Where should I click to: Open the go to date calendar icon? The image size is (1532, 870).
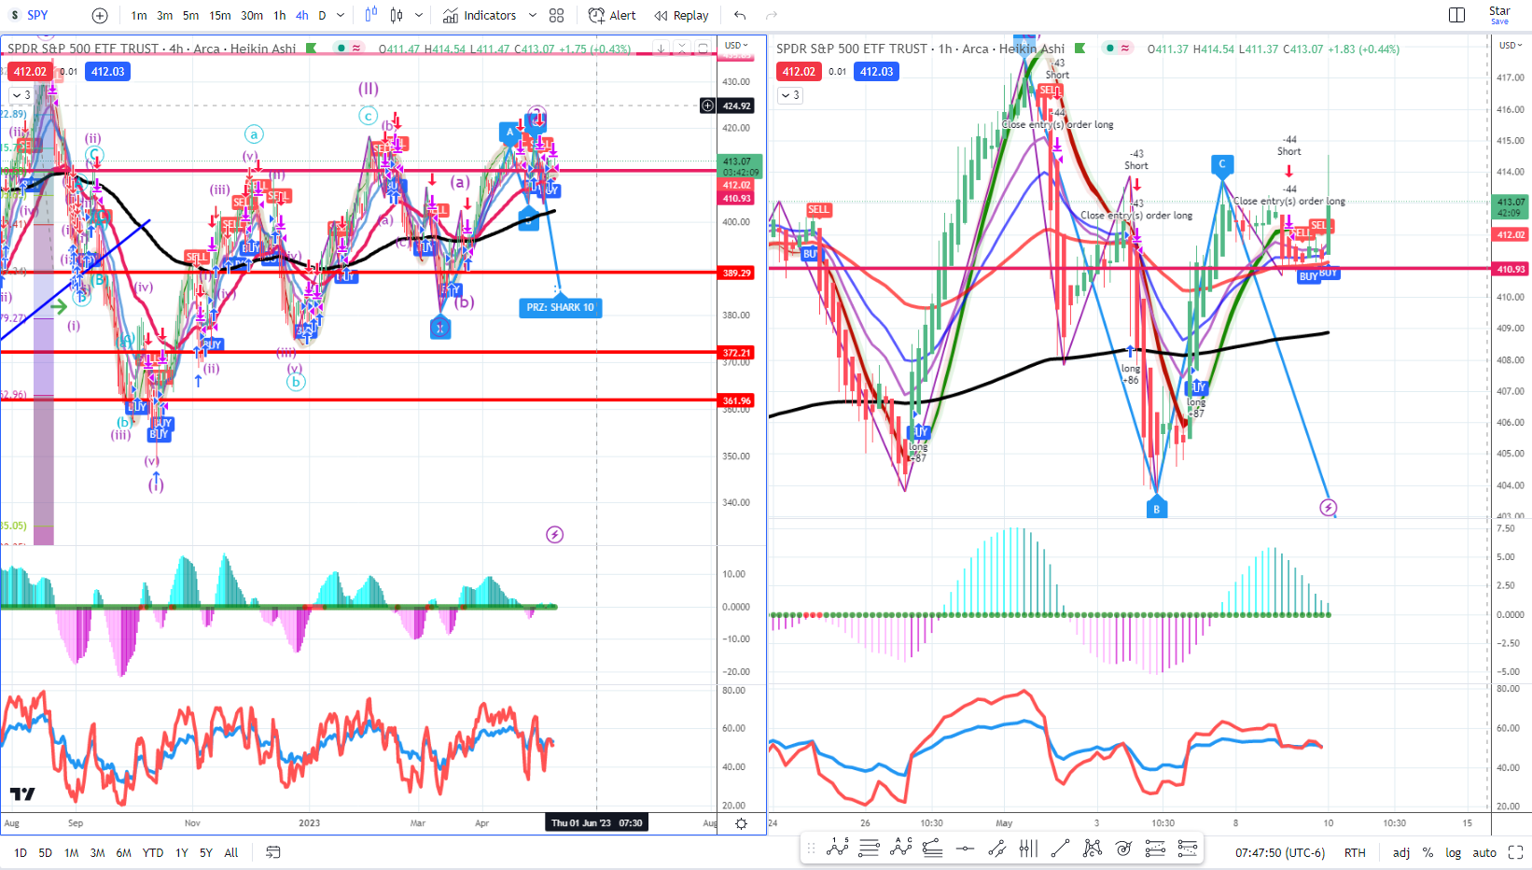[273, 852]
